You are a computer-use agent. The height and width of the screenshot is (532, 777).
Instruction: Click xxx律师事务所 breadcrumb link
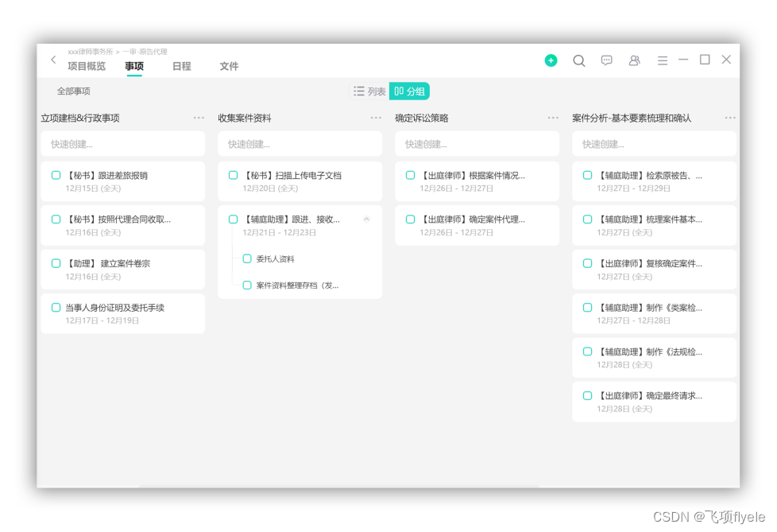click(x=91, y=52)
